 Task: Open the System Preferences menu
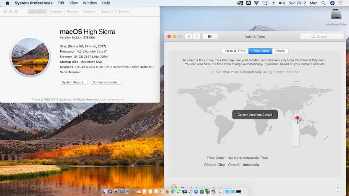[33, 3]
